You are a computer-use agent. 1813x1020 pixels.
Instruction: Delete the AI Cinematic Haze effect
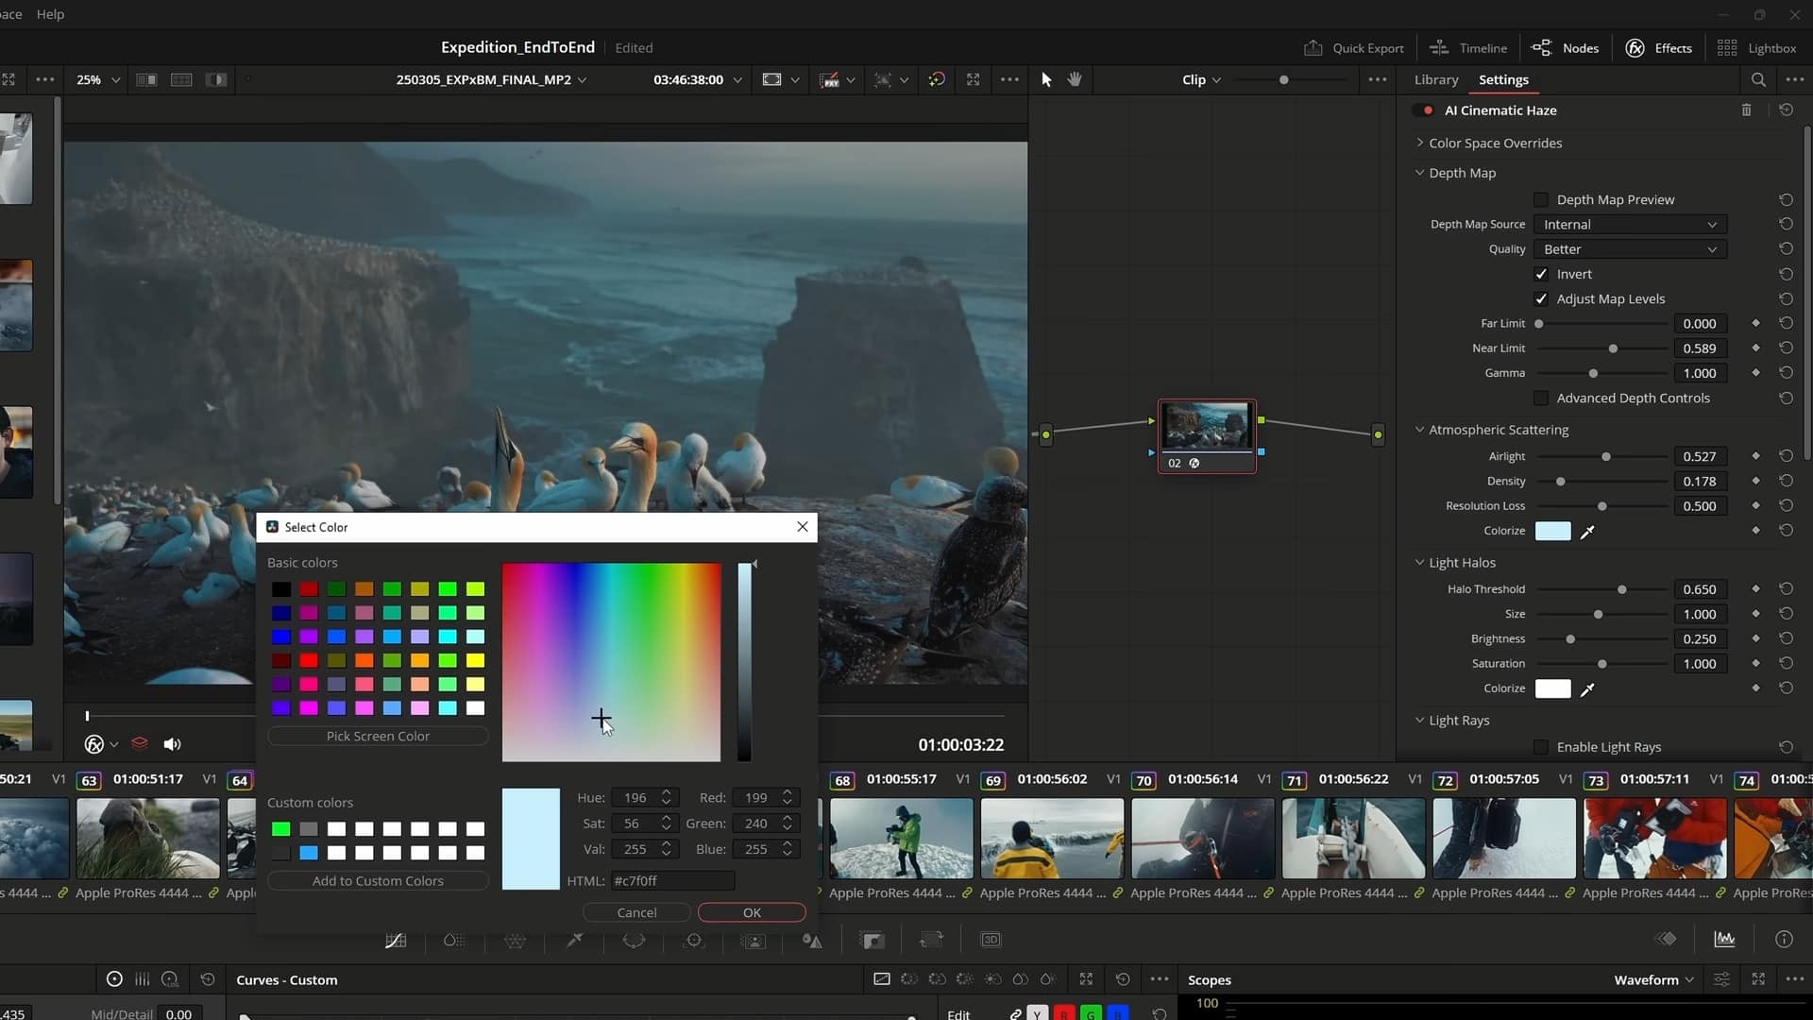[1747, 110]
